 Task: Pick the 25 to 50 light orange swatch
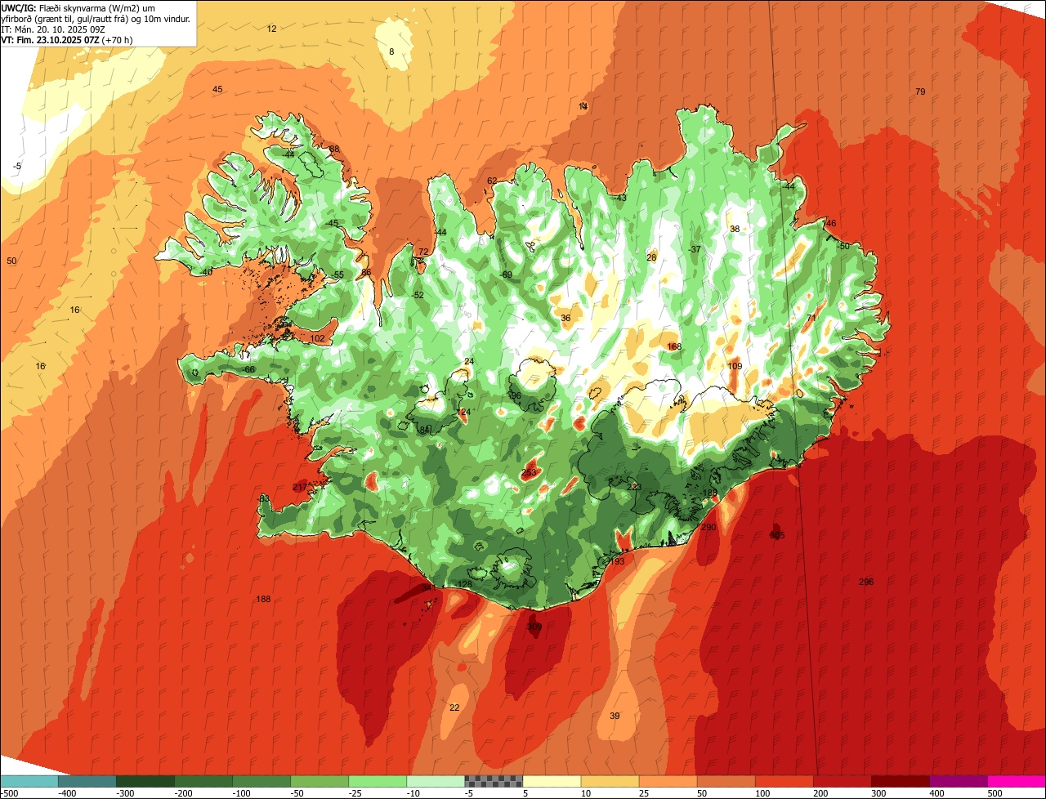coord(667,781)
